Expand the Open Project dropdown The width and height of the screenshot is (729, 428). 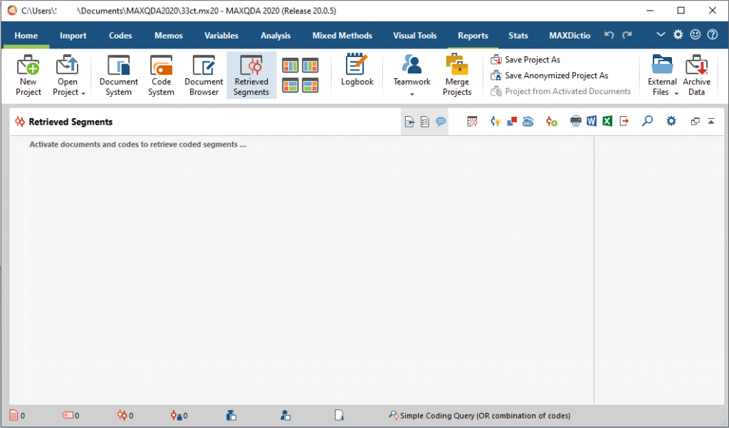(83, 93)
